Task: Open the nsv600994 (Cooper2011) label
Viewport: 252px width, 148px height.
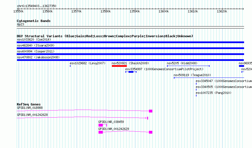Action: [36, 51]
